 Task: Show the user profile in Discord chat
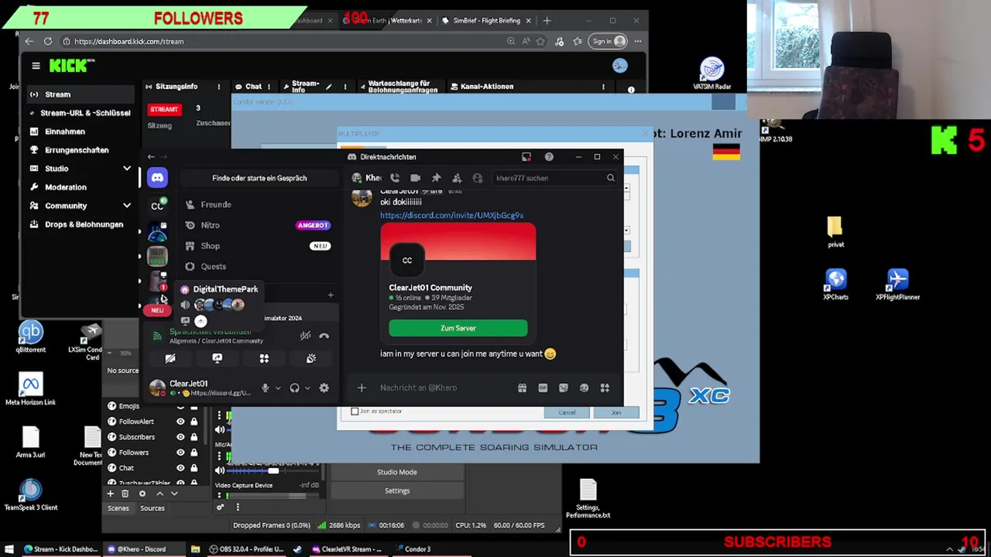pyautogui.click(x=478, y=178)
